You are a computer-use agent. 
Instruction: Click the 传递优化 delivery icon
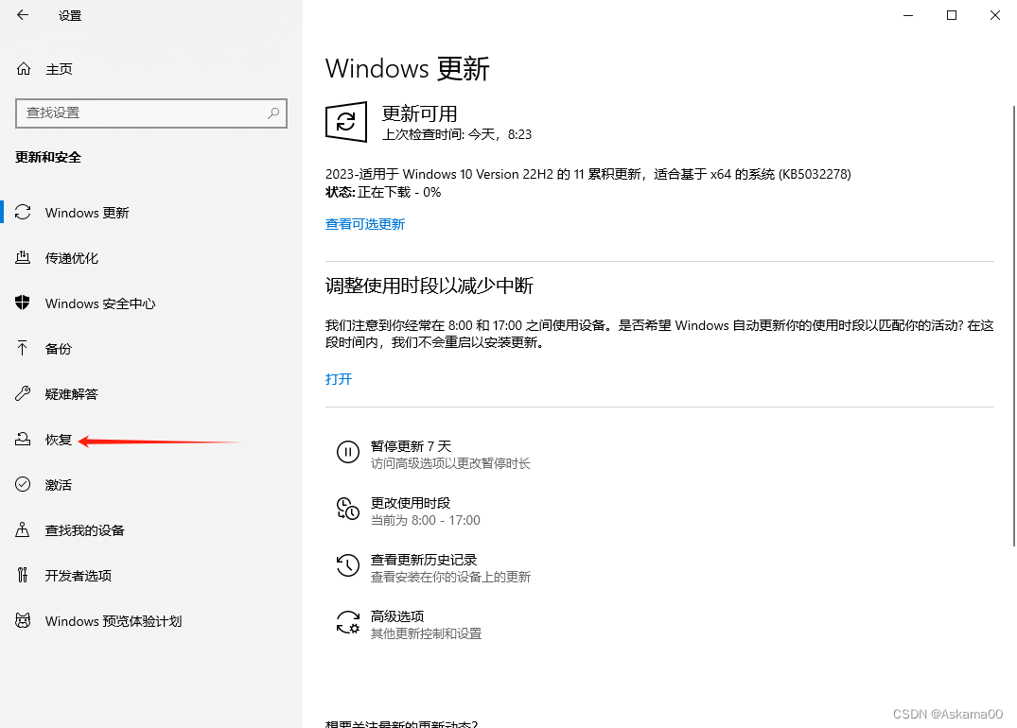pos(23,257)
